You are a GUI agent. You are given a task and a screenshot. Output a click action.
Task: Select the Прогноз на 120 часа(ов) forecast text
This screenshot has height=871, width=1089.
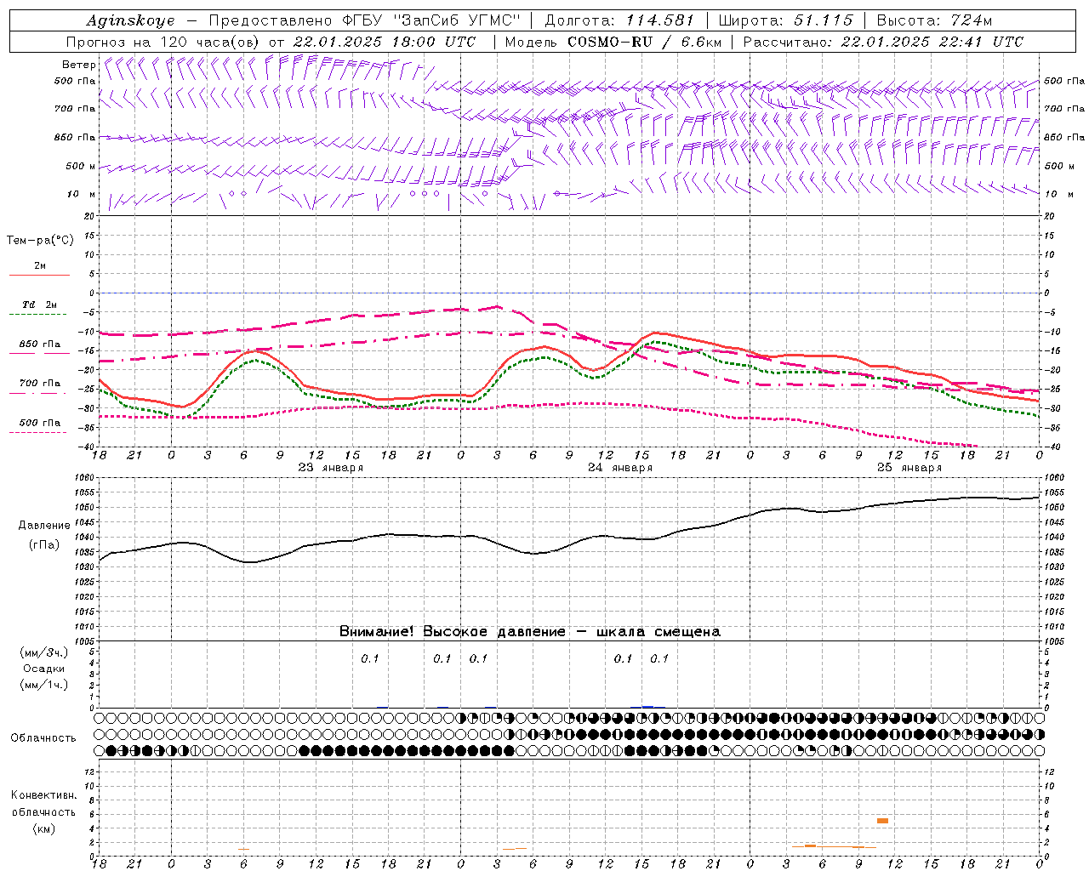click(x=163, y=42)
